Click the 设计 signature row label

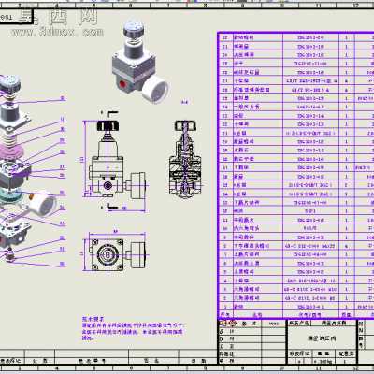pos(227,331)
